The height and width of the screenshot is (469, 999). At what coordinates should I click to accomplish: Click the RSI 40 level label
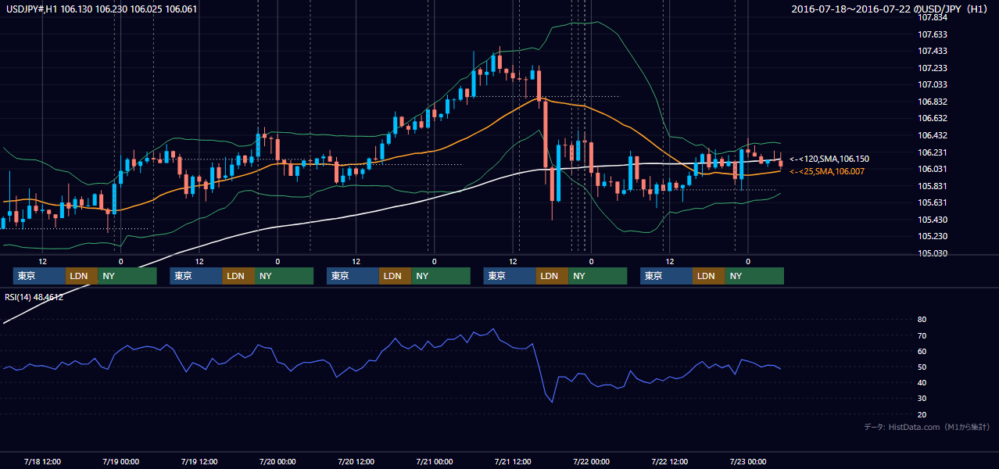click(922, 383)
